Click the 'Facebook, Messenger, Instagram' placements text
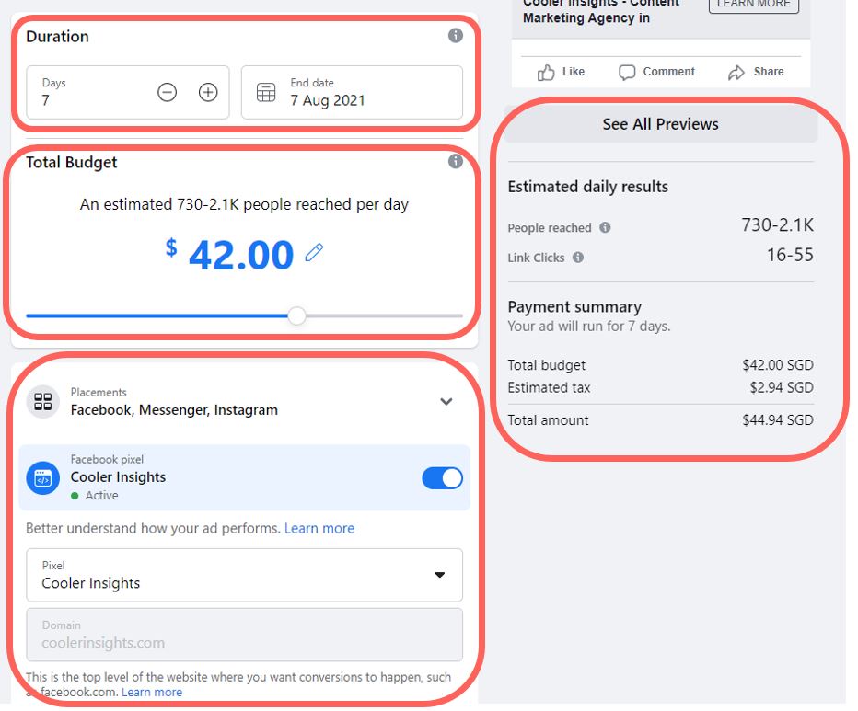This screenshot has width=858, height=711. 174,410
